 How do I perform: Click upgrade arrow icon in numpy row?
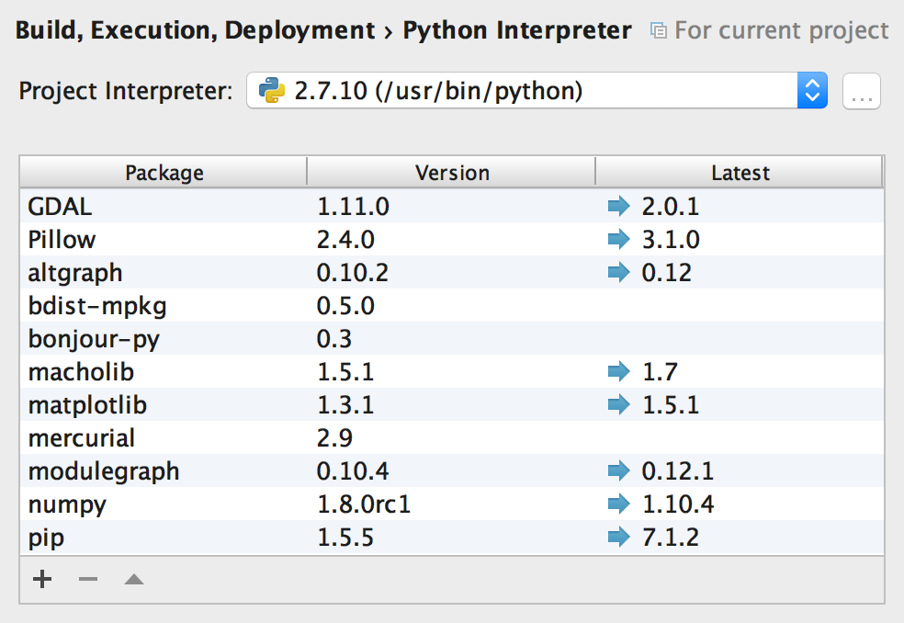coord(619,504)
